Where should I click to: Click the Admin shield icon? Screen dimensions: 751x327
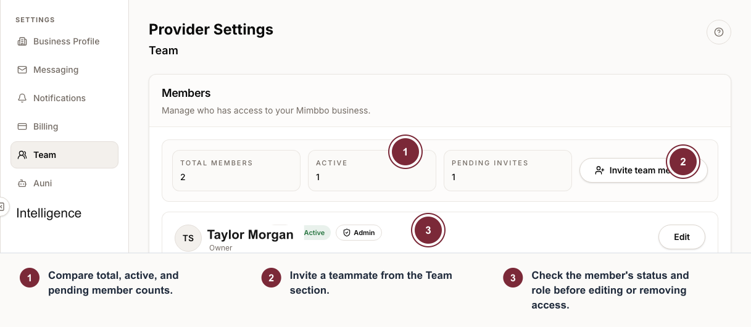click(347, 233)
